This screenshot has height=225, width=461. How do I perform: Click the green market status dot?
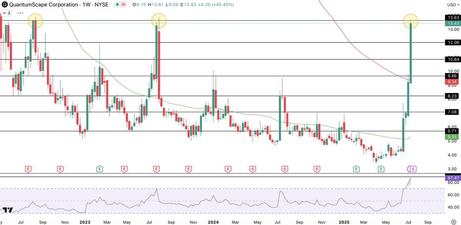116,5
